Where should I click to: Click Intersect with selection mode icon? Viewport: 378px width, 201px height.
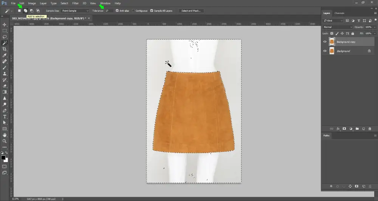[x=38, y=11]
